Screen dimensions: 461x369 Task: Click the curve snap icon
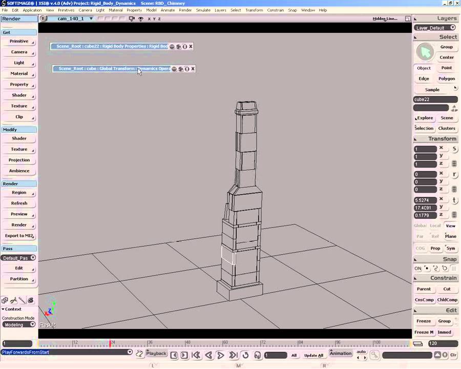click(436, 269)
